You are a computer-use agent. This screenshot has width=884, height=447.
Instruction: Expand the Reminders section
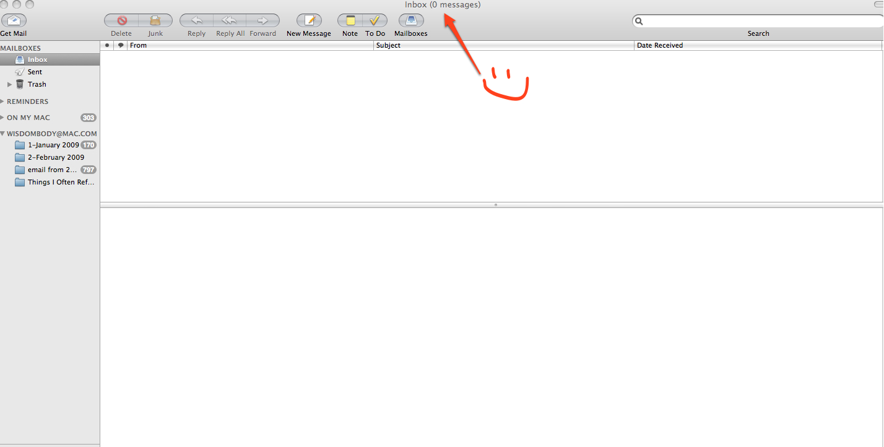pos(2,102)
